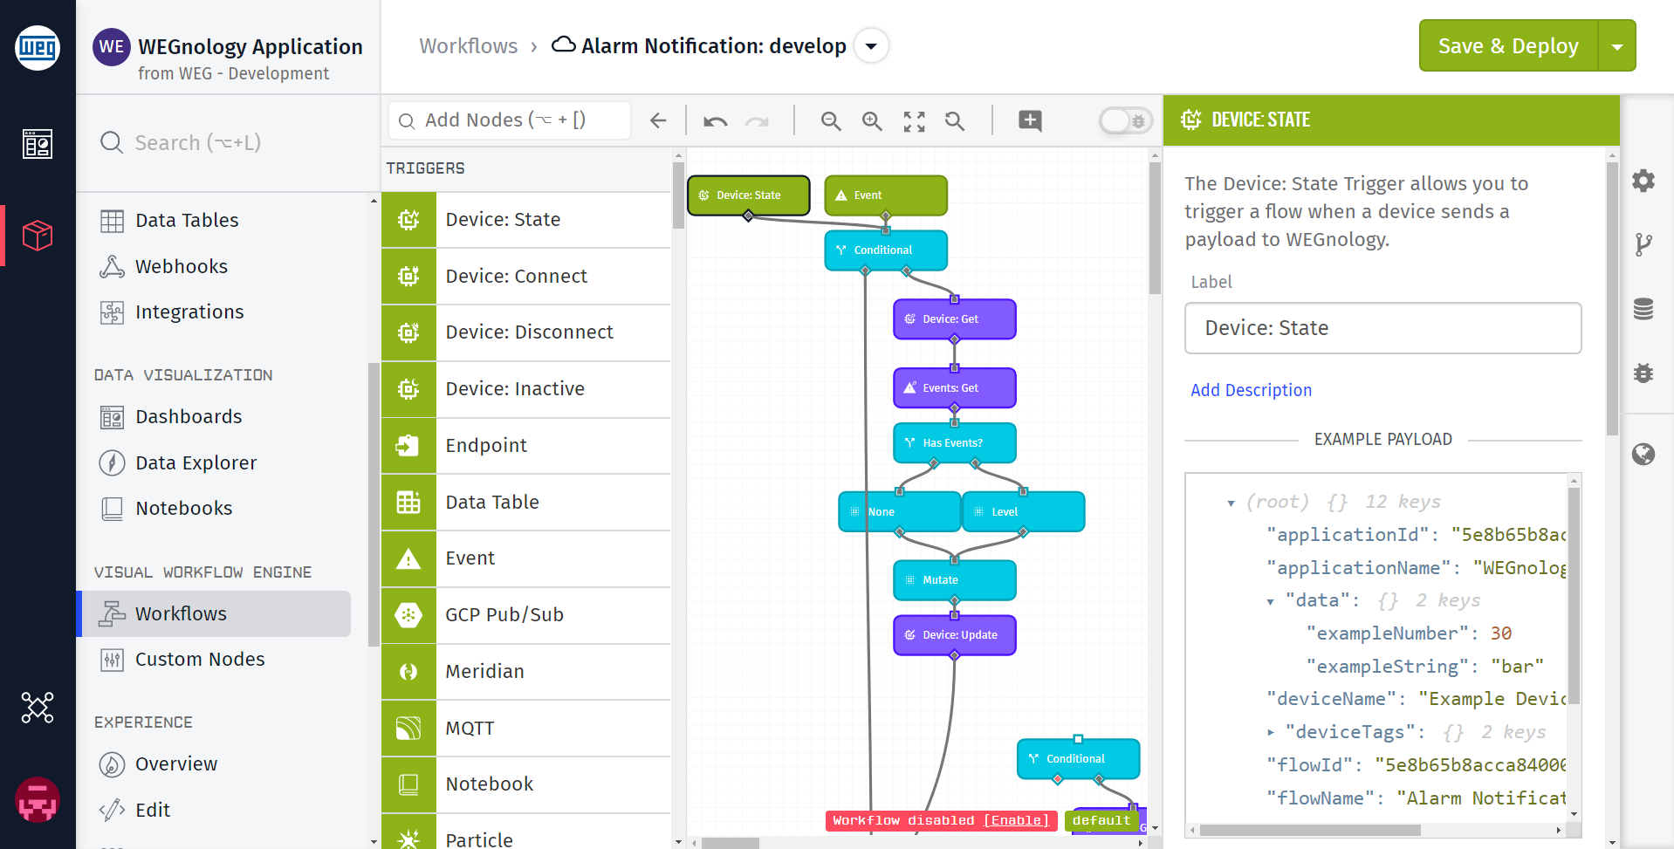Open the workflow version dropdown beside title
Viewport: 1674px width, 849px height.
(871, 46)
